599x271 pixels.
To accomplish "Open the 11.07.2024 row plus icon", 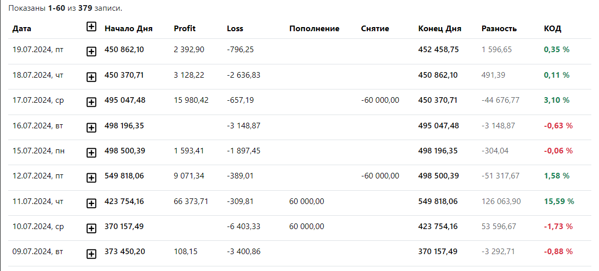I will 91,204.
